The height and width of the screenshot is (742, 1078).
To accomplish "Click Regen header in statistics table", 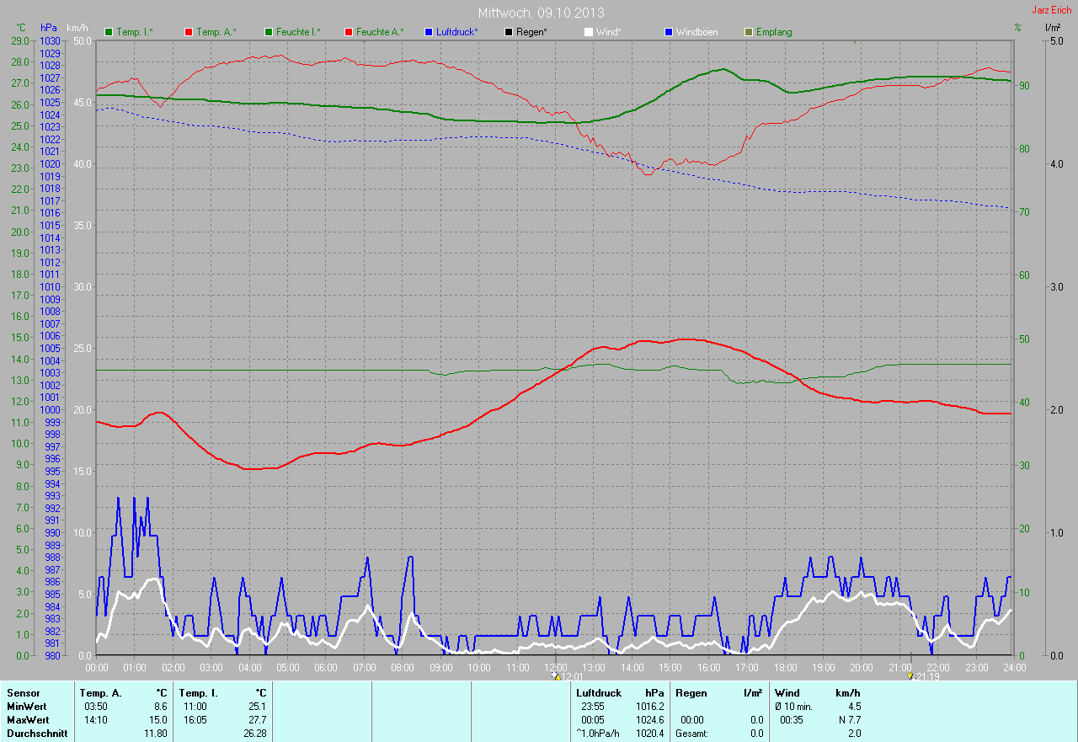I will (x=691, y=693).
